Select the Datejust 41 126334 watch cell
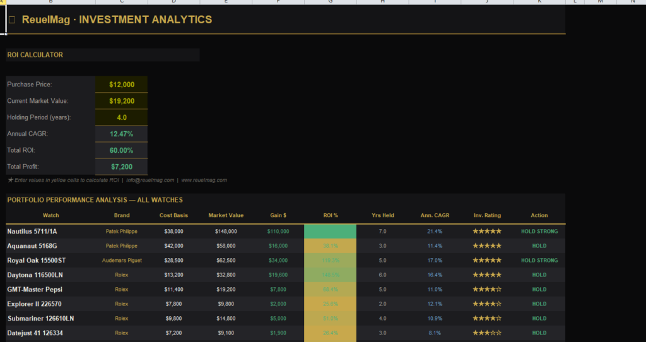This screenshot has height=342, width=646. [50, 333]
